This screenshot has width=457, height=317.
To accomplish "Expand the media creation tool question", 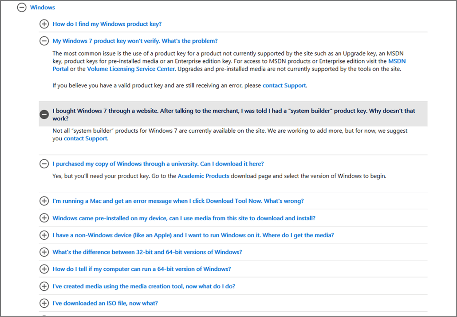I will coord(44,286).
